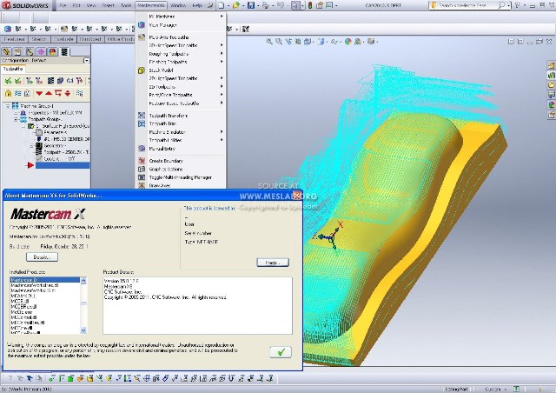This screenshot has height=393, width=556.
Task: Click the G1 post icon in Toolpaths toolbar
Action: [69, 80]
